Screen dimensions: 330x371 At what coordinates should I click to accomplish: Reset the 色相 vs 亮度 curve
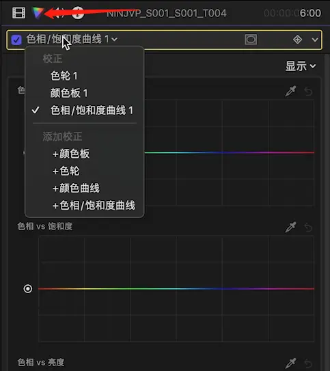tap(308, 363)
